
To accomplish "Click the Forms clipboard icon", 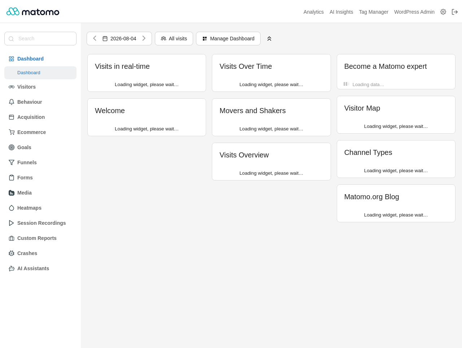I will [12, 178].
